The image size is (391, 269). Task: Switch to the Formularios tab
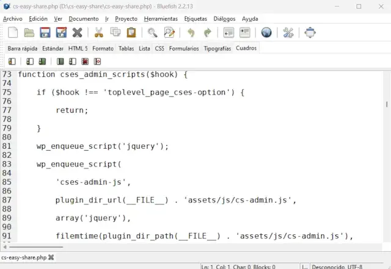184,48
